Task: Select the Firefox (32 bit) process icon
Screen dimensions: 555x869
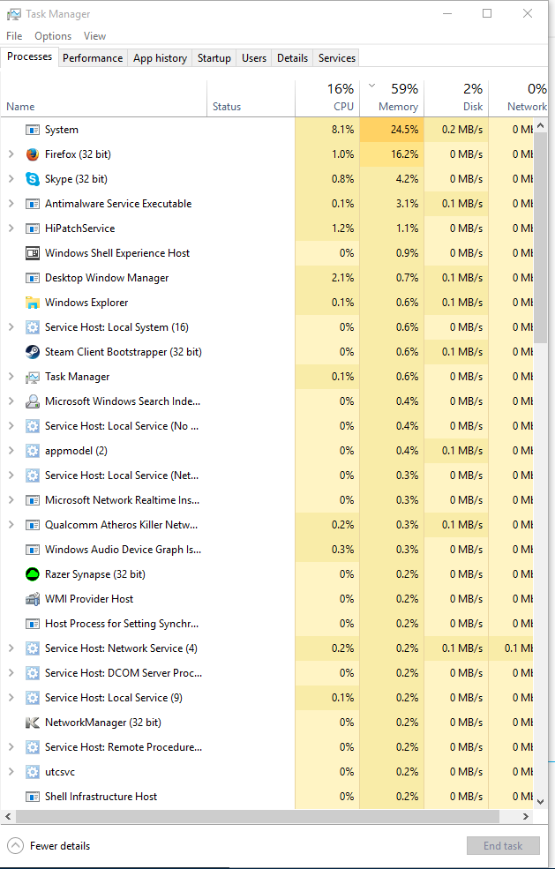Action: tap(33, 154)
